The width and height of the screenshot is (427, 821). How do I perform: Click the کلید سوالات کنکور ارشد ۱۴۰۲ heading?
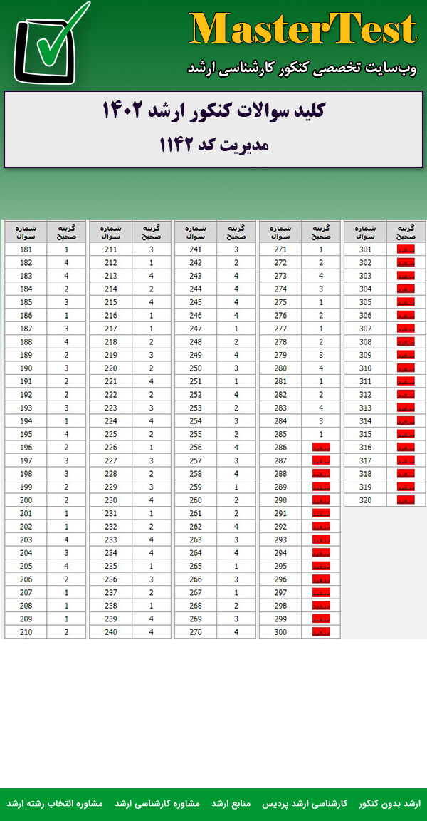pyautogui.click(x=213, y=111)
